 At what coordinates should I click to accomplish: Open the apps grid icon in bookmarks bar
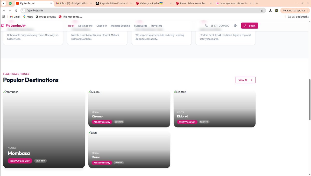point(4,17)
